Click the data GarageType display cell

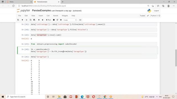93,57
